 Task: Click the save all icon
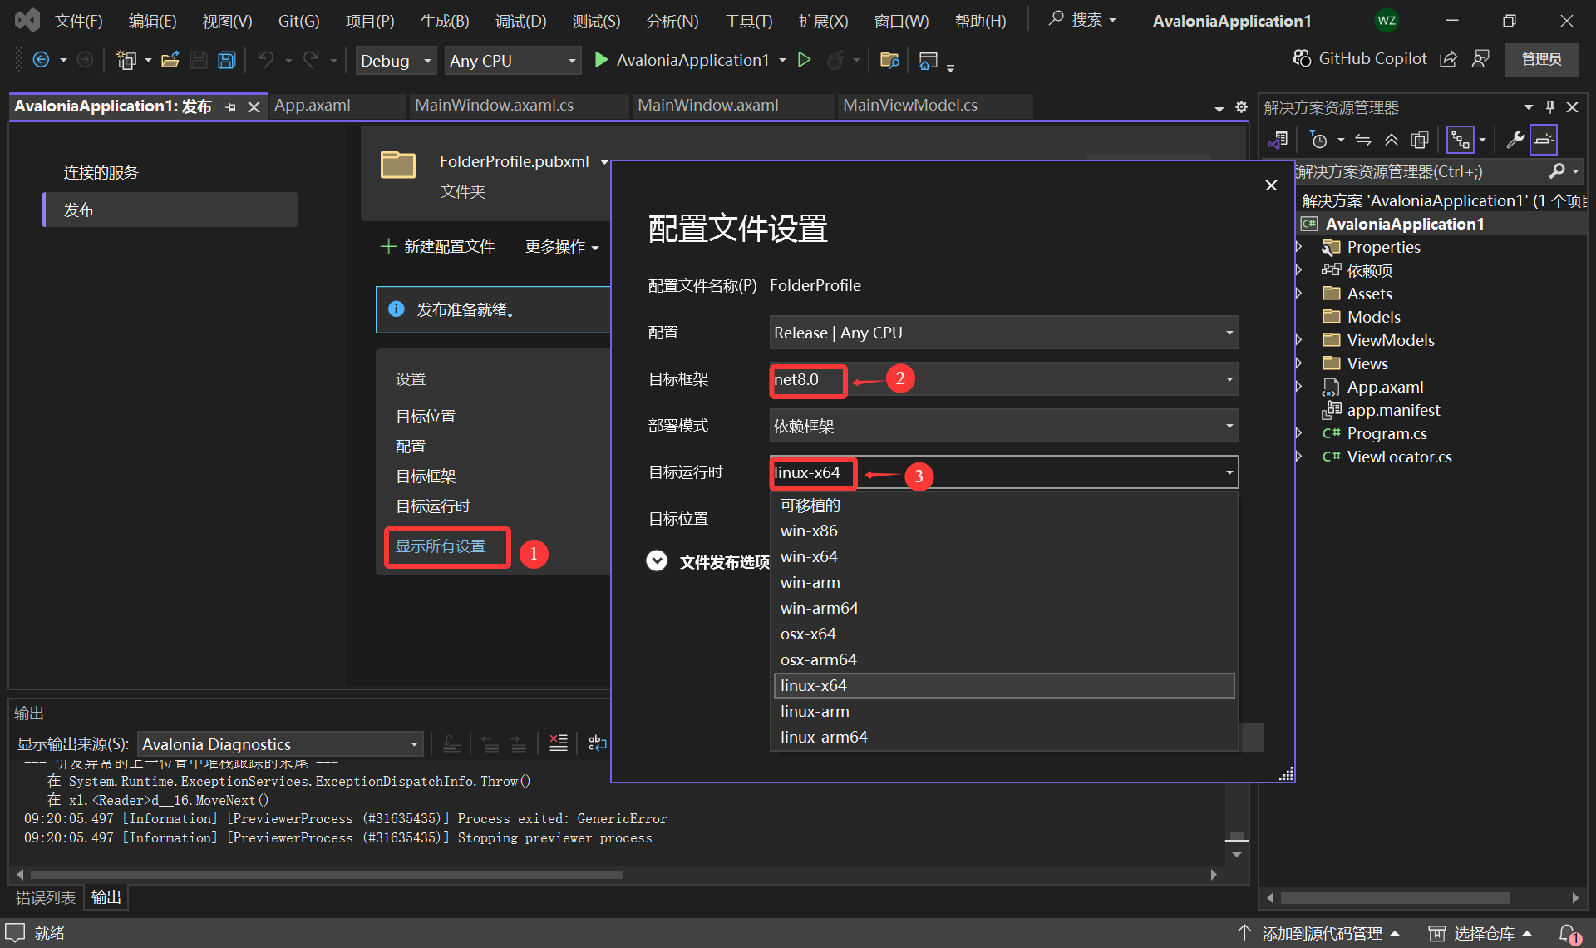coord(226,60)
